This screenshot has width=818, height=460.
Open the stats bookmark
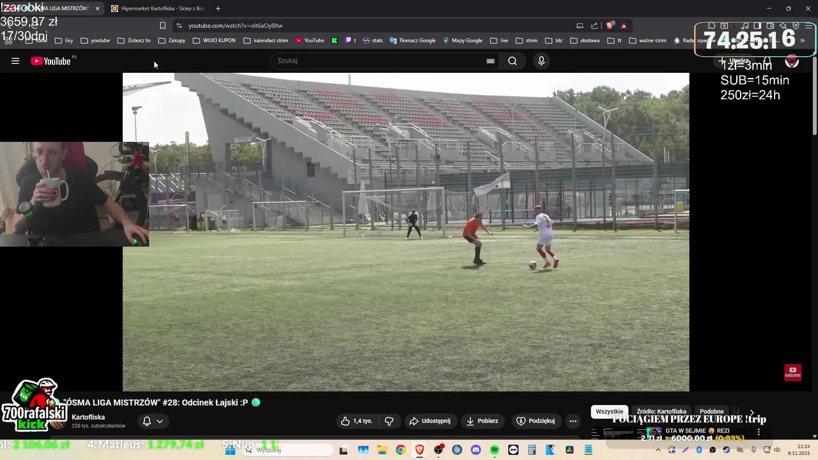(373, 40)
